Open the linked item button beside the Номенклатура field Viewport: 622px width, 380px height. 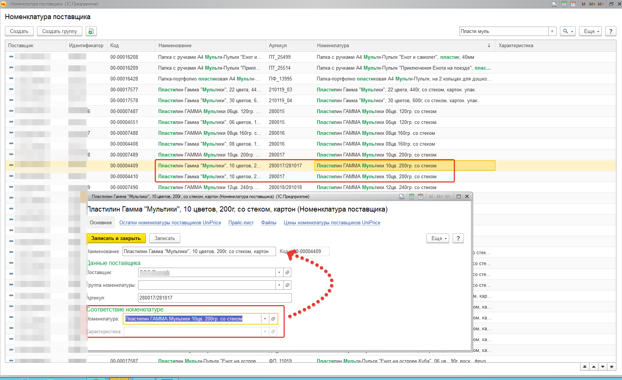(x=273, y=319)
